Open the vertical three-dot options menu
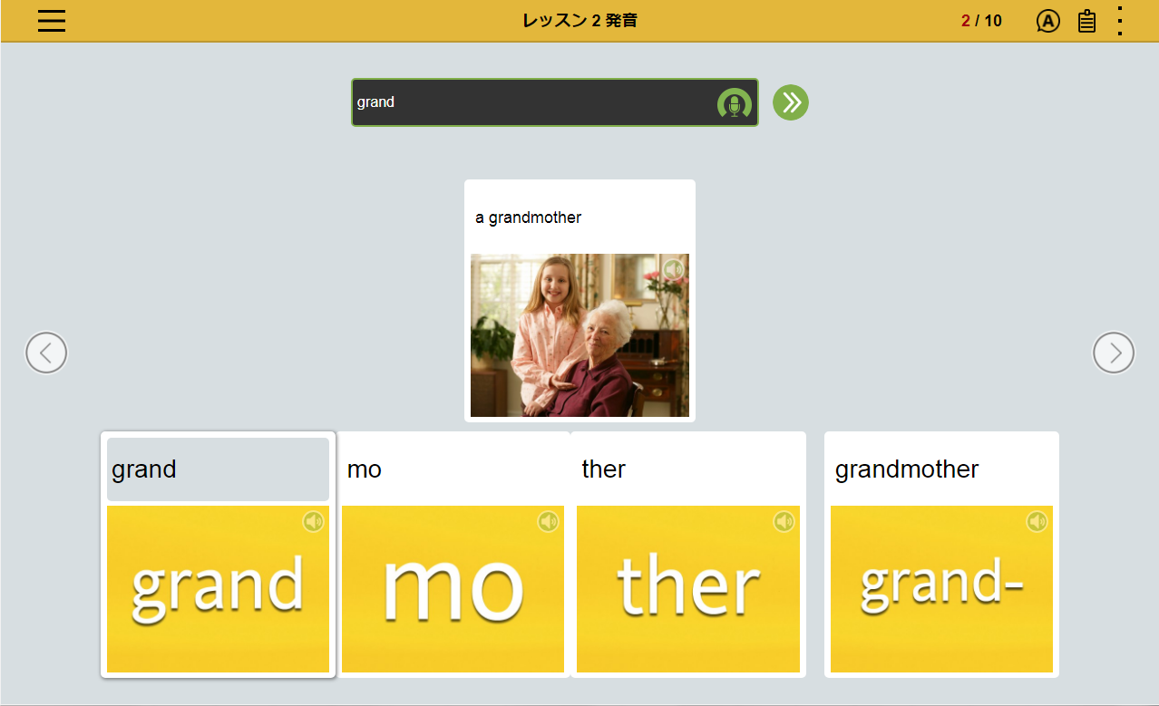 (x=1120, y=21)
